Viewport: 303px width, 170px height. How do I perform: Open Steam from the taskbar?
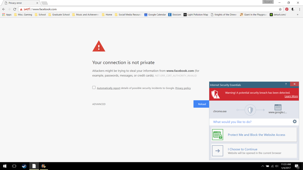[24, 166]
